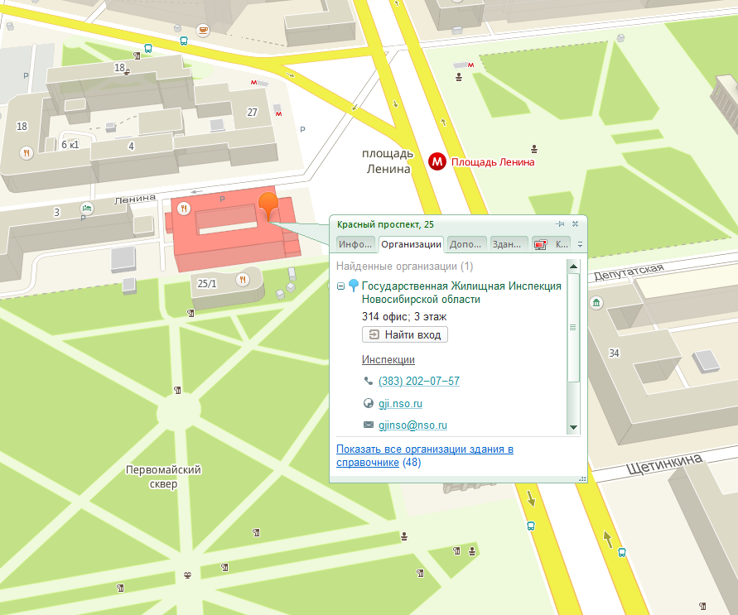The width and height of the screenshot is (738, 615).
Task: Click the envelope icon beside gjinso@nso.ru
Action: coord(368,425)
